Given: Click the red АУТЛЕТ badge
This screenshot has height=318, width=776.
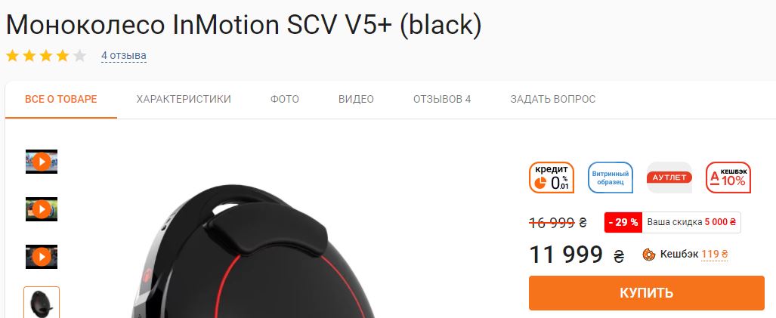Looking at the screenshot, I should coord(669,178).
